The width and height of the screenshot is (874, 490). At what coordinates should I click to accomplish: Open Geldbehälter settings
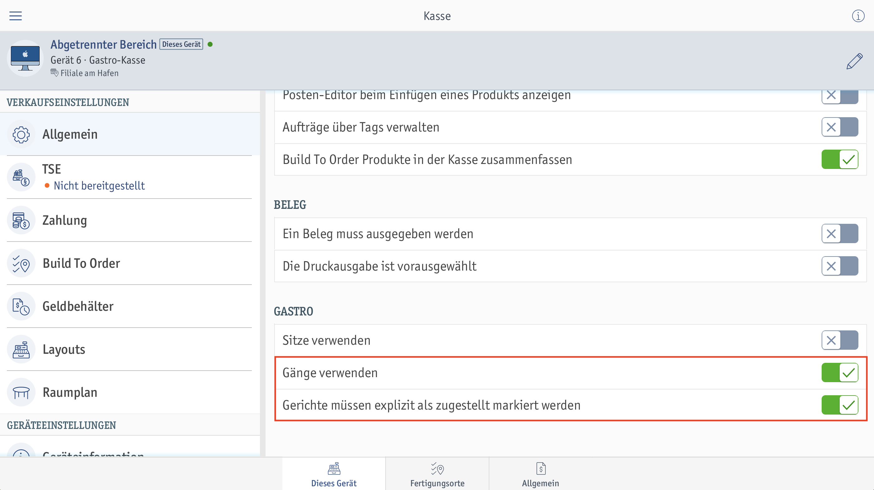(130, 306)
